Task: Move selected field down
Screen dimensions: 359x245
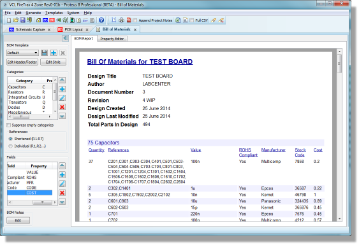Action: coord(62,202)
